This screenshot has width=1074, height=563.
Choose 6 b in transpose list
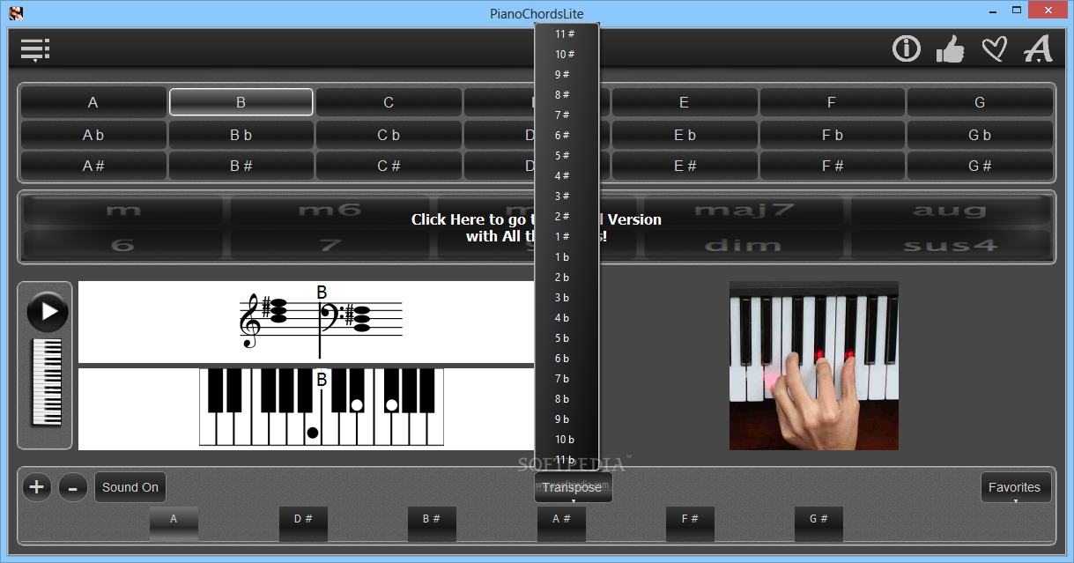[567, 359]
